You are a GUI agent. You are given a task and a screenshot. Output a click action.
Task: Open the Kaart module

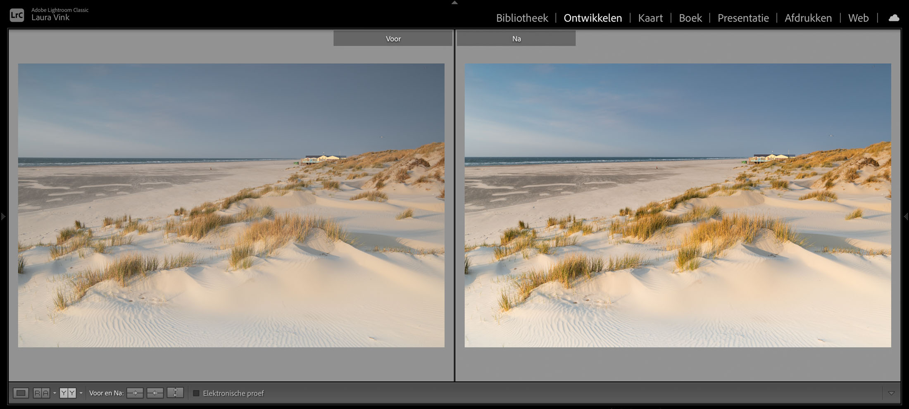(x=650, y=18)
